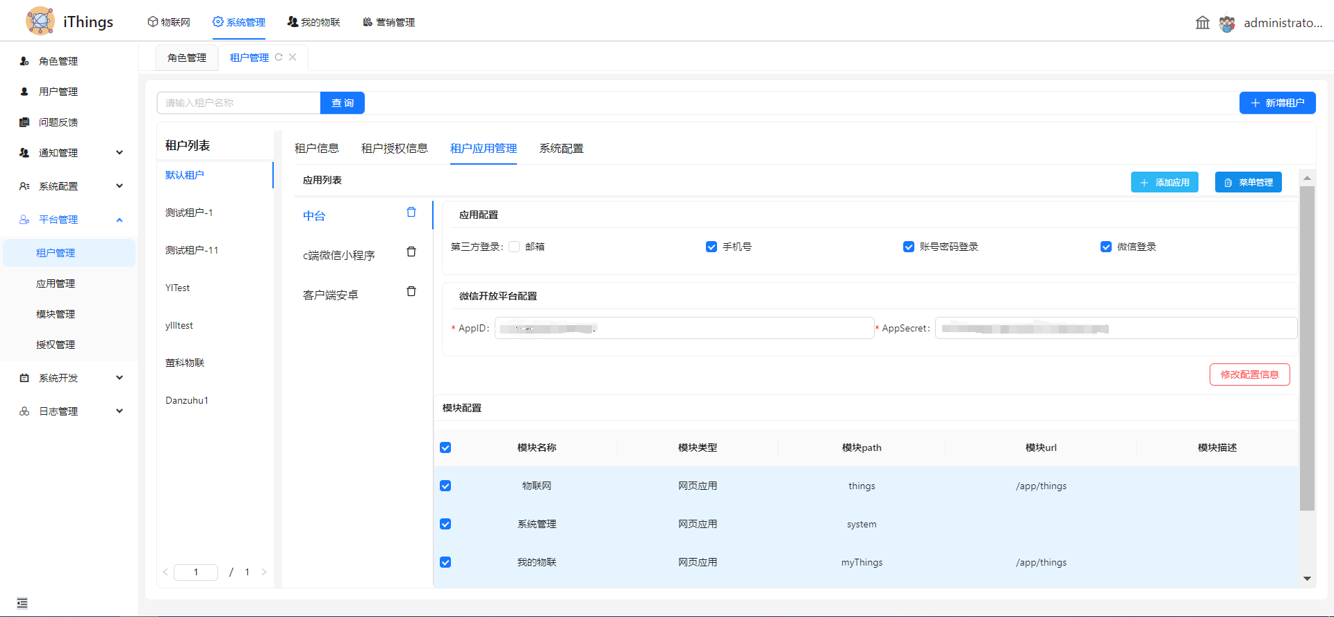1334x617 pixels.
Task: Click the 新增租户 button
Action: pos(1277,103)
